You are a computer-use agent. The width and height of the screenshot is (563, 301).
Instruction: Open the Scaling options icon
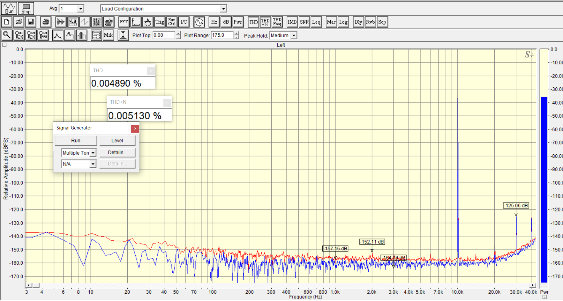136,22
